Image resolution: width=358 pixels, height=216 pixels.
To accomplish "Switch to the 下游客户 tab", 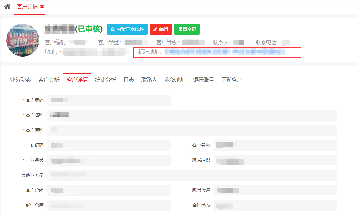I will [232, 80].
